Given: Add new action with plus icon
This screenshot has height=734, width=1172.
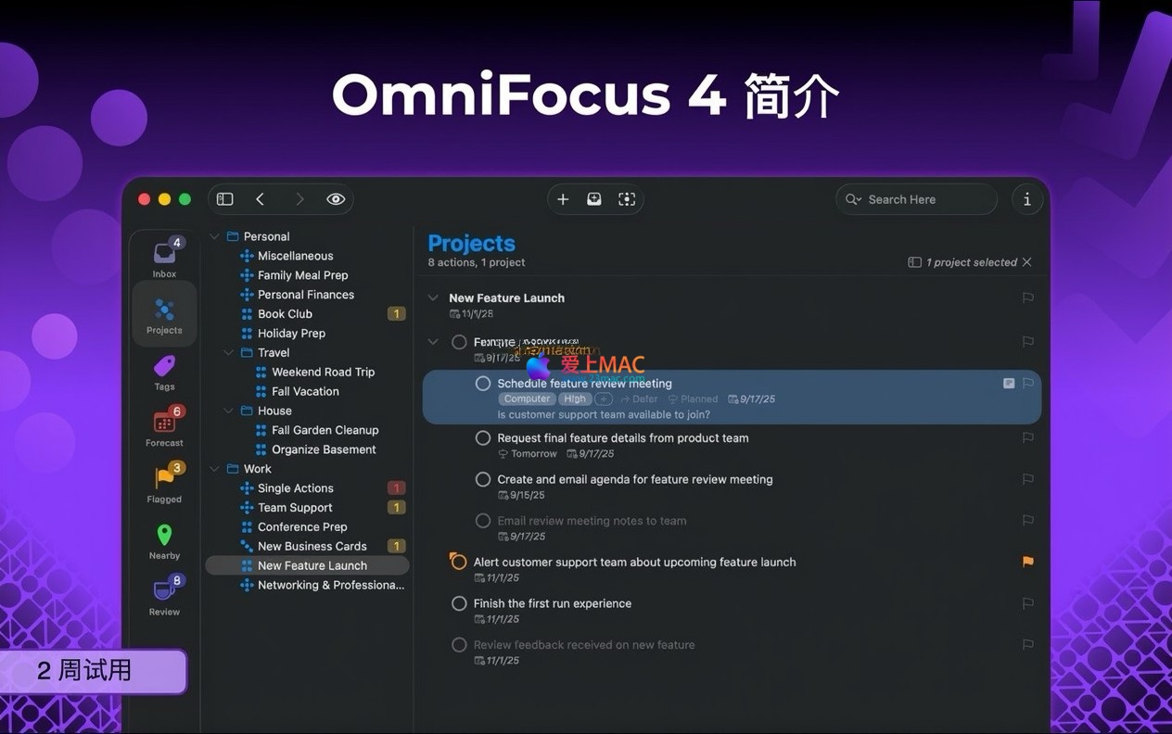Looking at the screenshot, I should pyautogui.click(x=563, y=199).
